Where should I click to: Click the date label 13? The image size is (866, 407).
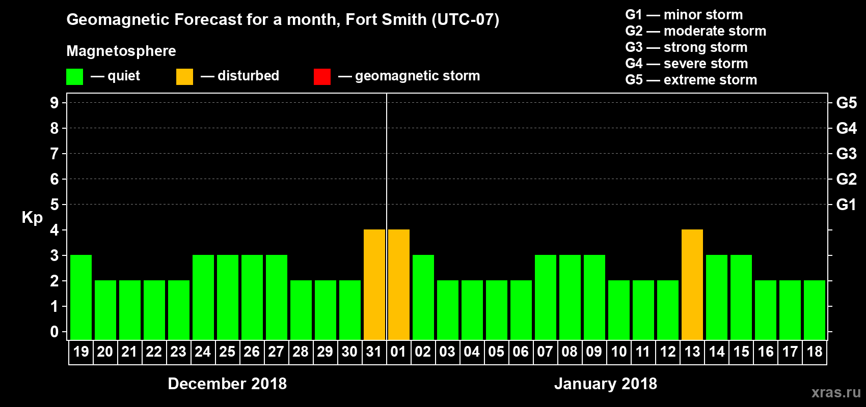[x=692, y=352]
